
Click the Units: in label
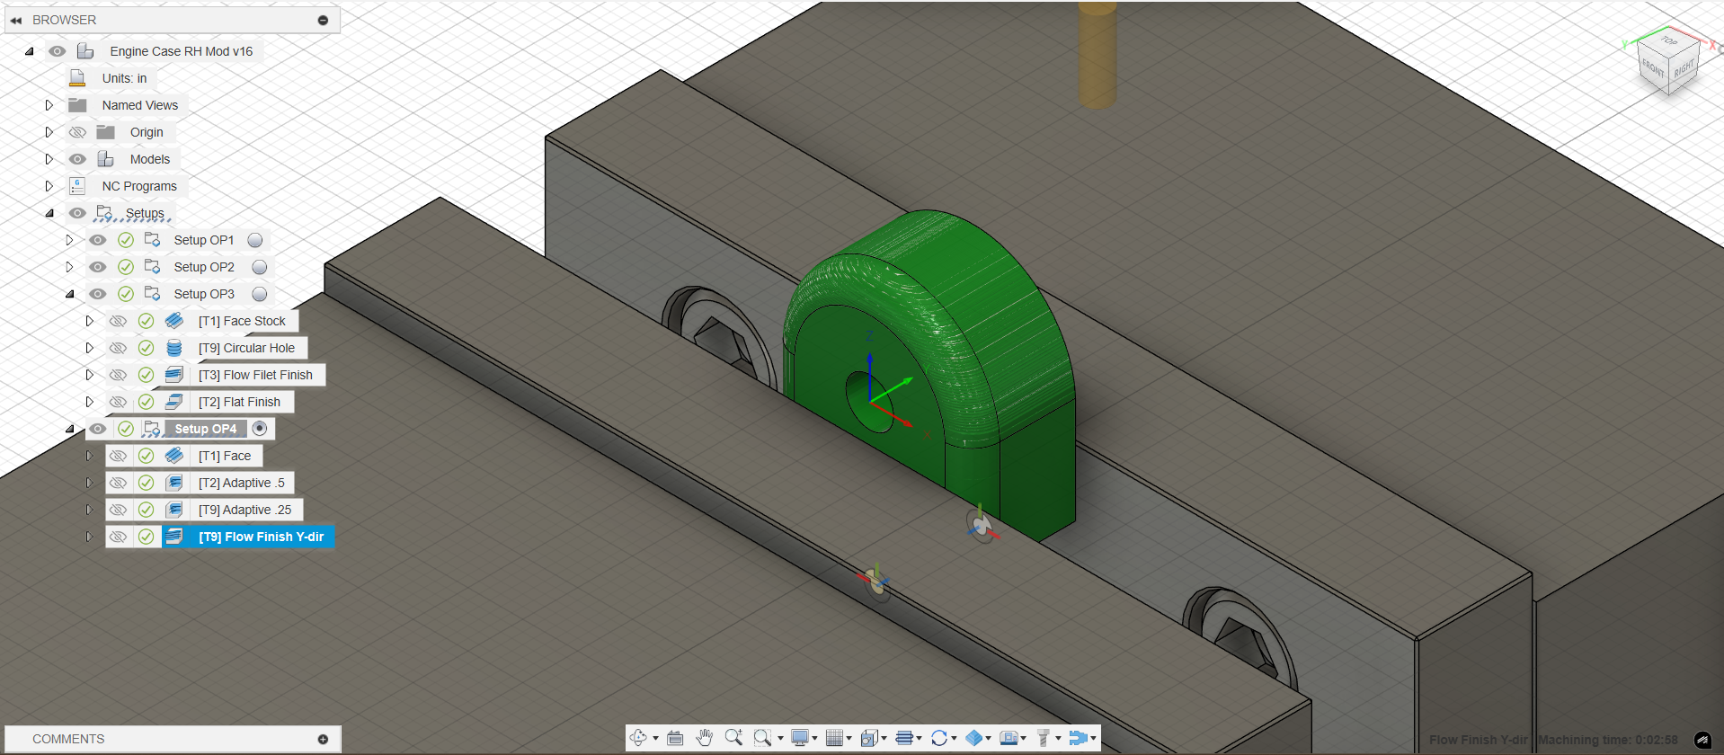click(x=124, y=78)
